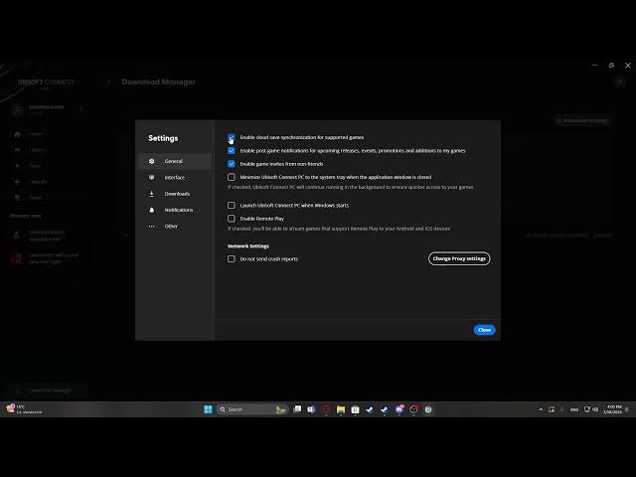This screenshot has height=477, width=636.
Task: Click the Interface monitor icon
Action: click(152, 177)
